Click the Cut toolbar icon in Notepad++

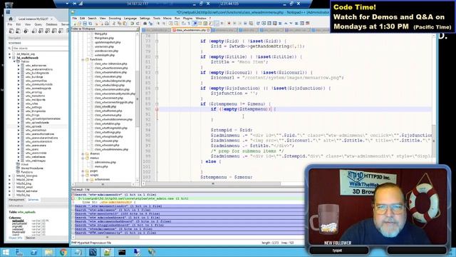[114, 24]
